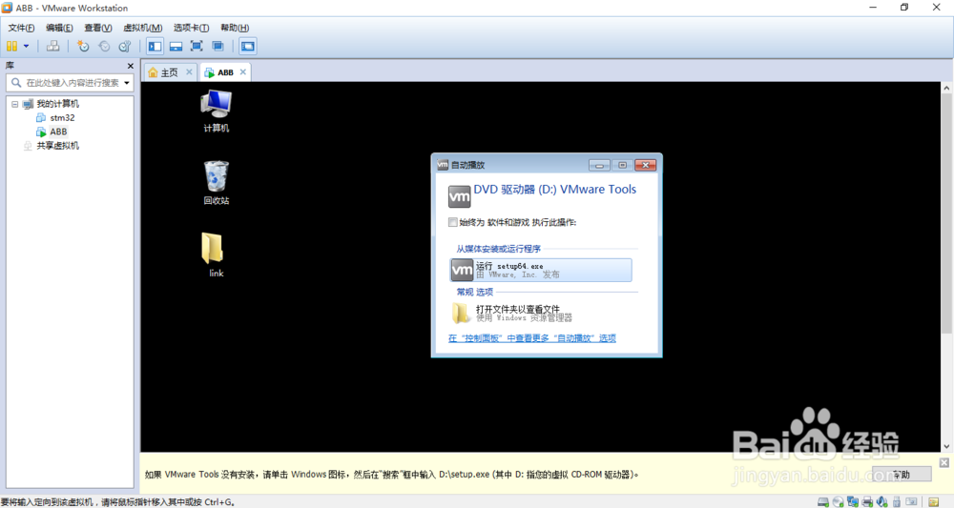
Task: Click the hard disk status bar icon
Action: (x=823, y=502)
